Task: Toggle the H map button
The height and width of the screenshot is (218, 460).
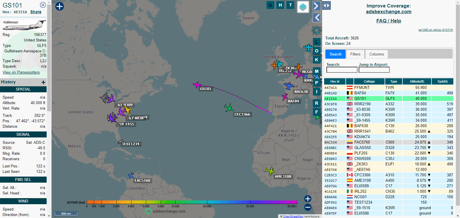Action: [280, 5]
